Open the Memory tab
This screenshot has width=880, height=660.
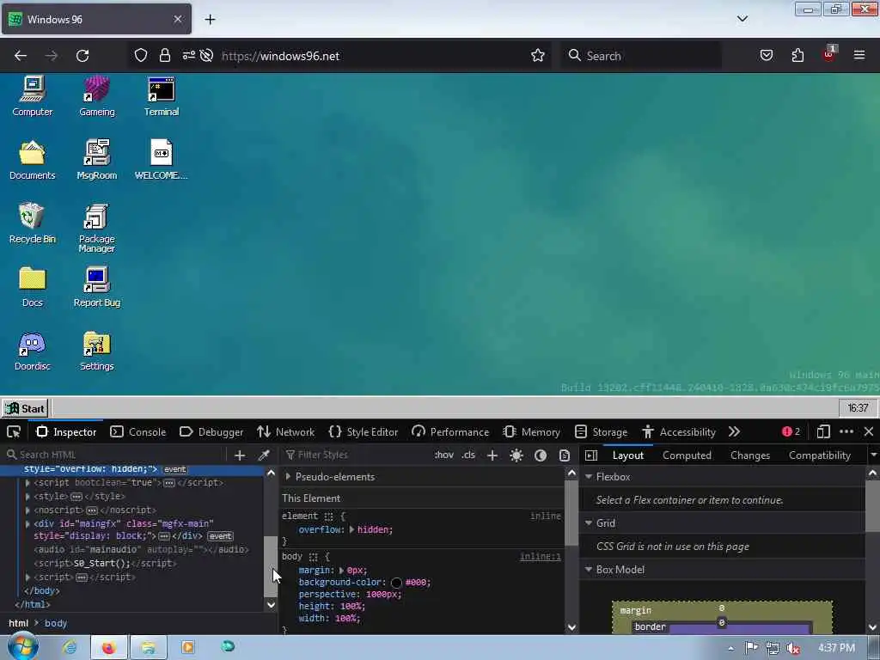click(531, 431)
